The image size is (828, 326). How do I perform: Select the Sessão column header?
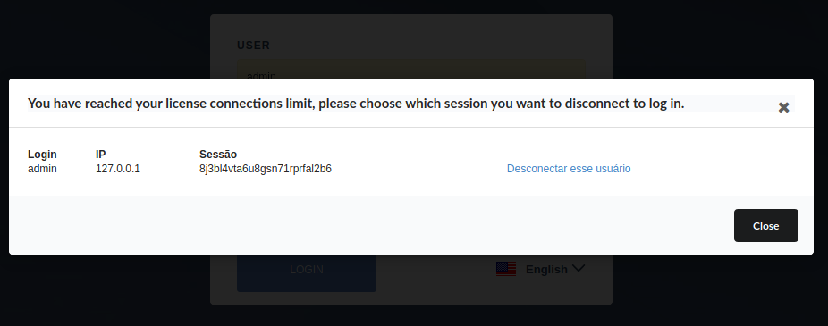point(218,154)
